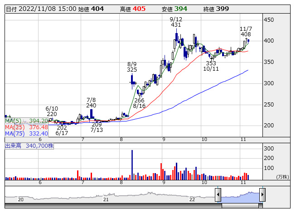Click the shaded blue range selection area

tap(240, 197)
